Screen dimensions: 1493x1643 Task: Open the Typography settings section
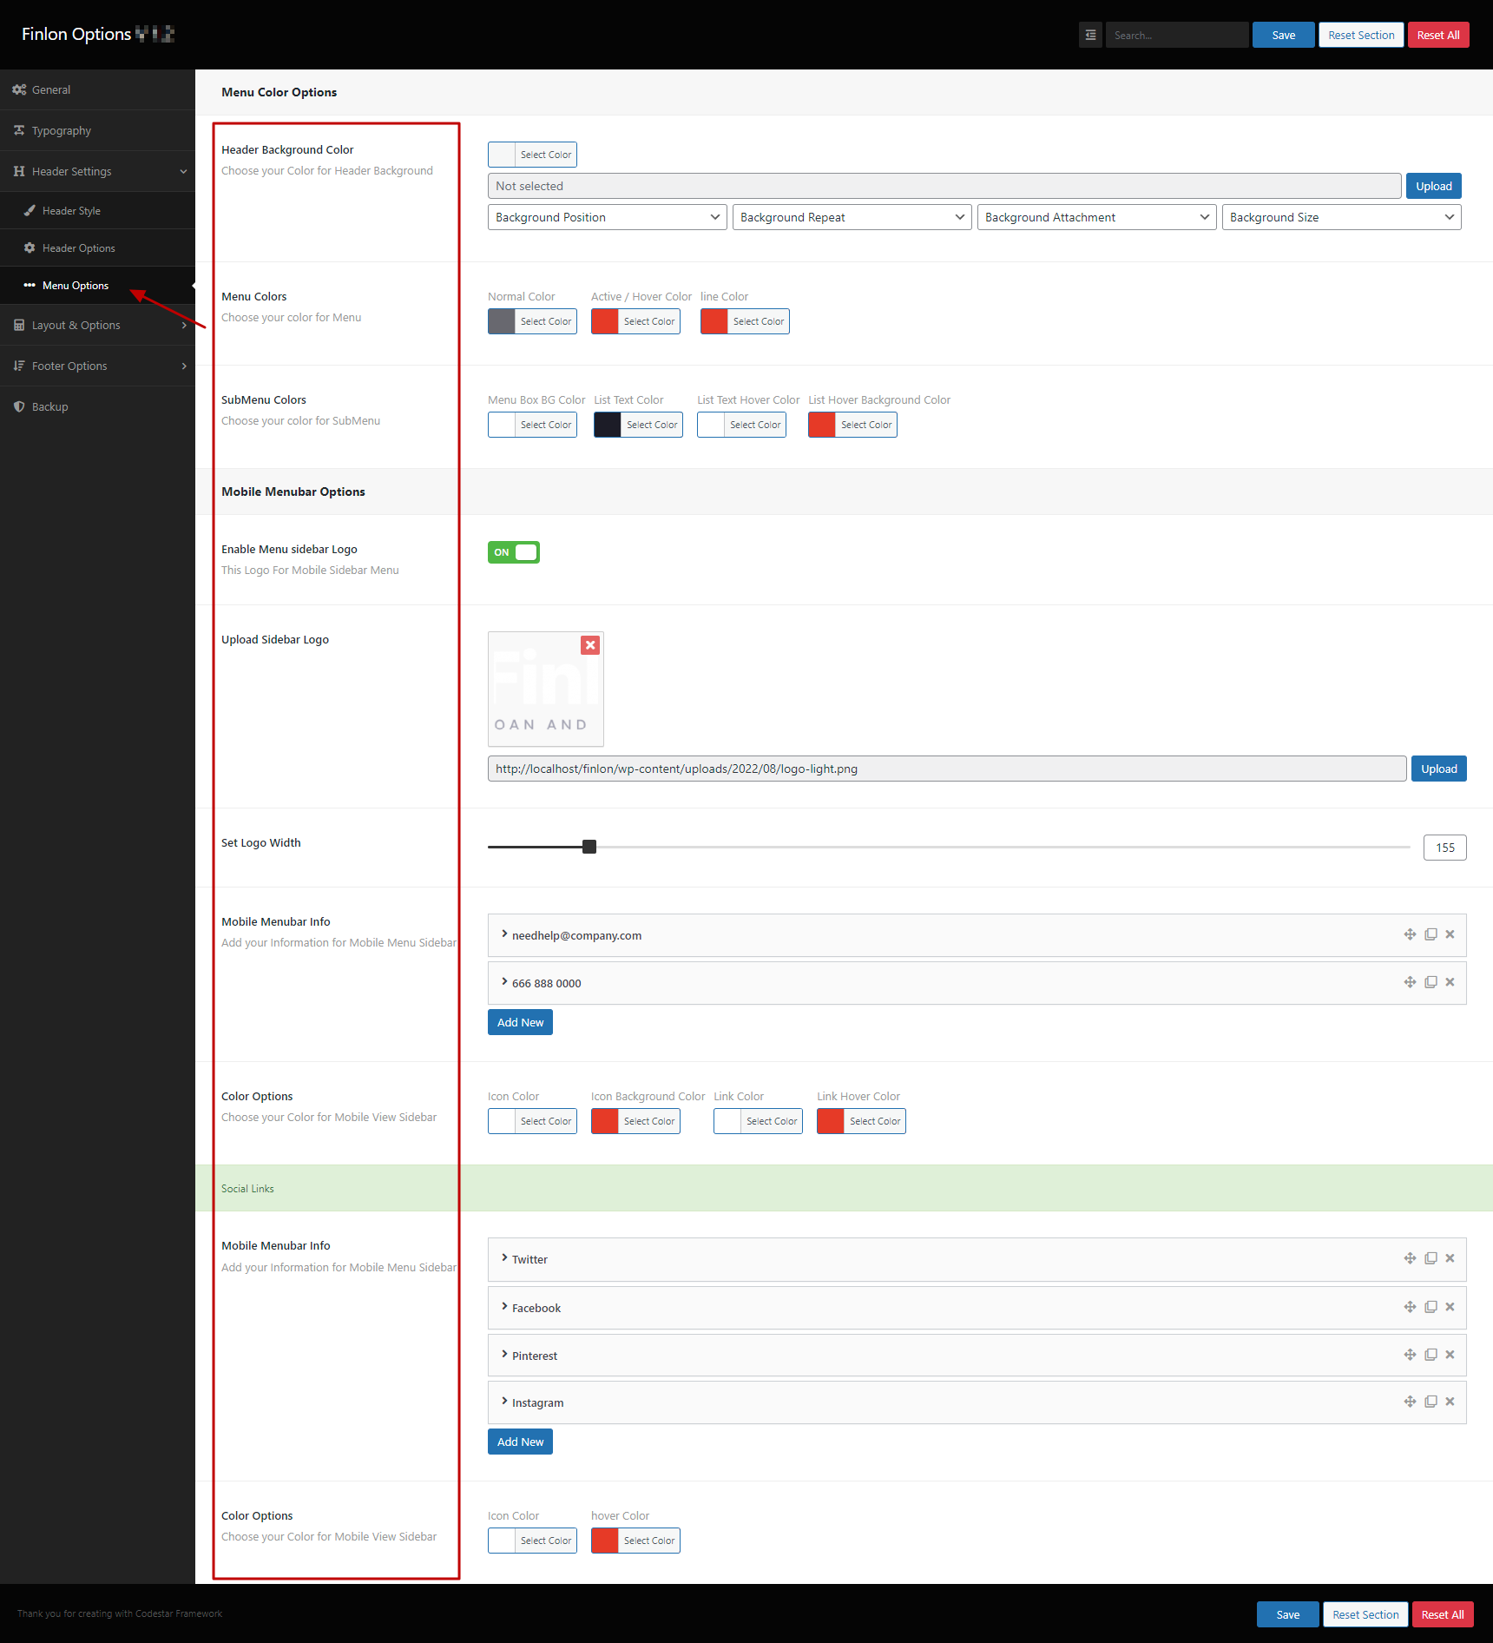pyautogui.click(x=61, y=130)
